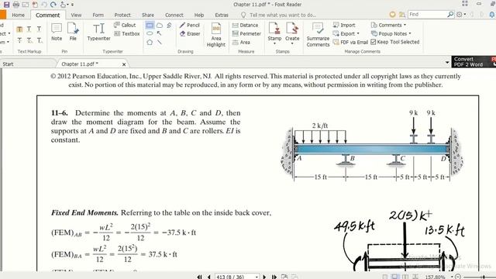Go to the previous page
This screenshot has width=496, height=279.
click(x=208, y=277)
